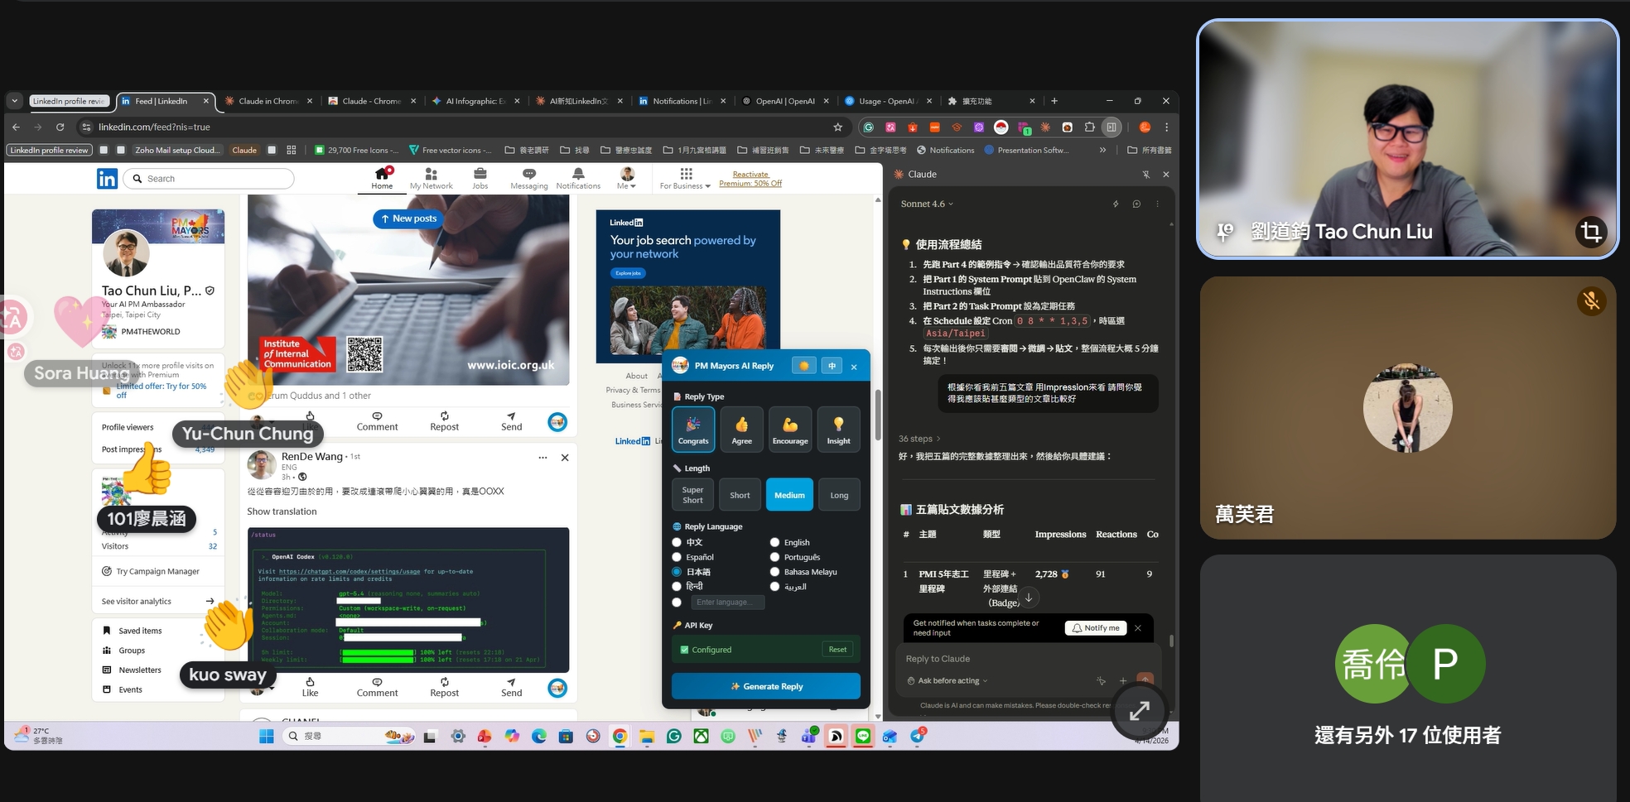Bookmark the current page with star icon
Screen dimensions: 1630x802
pos(837,127)
